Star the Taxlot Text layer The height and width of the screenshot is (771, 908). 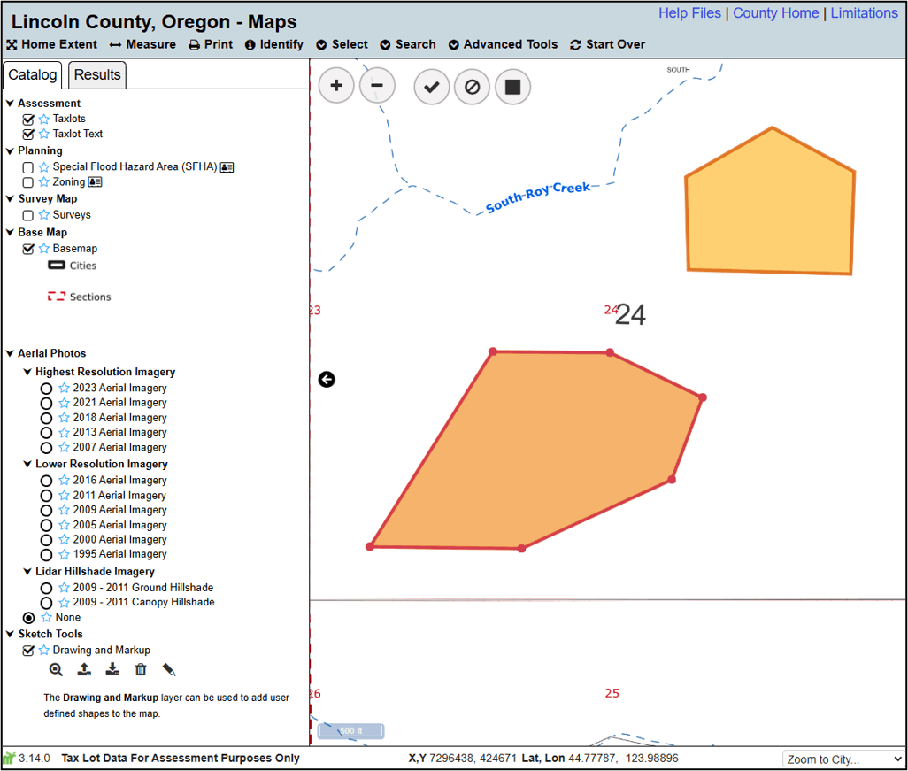tap(44, 134)
